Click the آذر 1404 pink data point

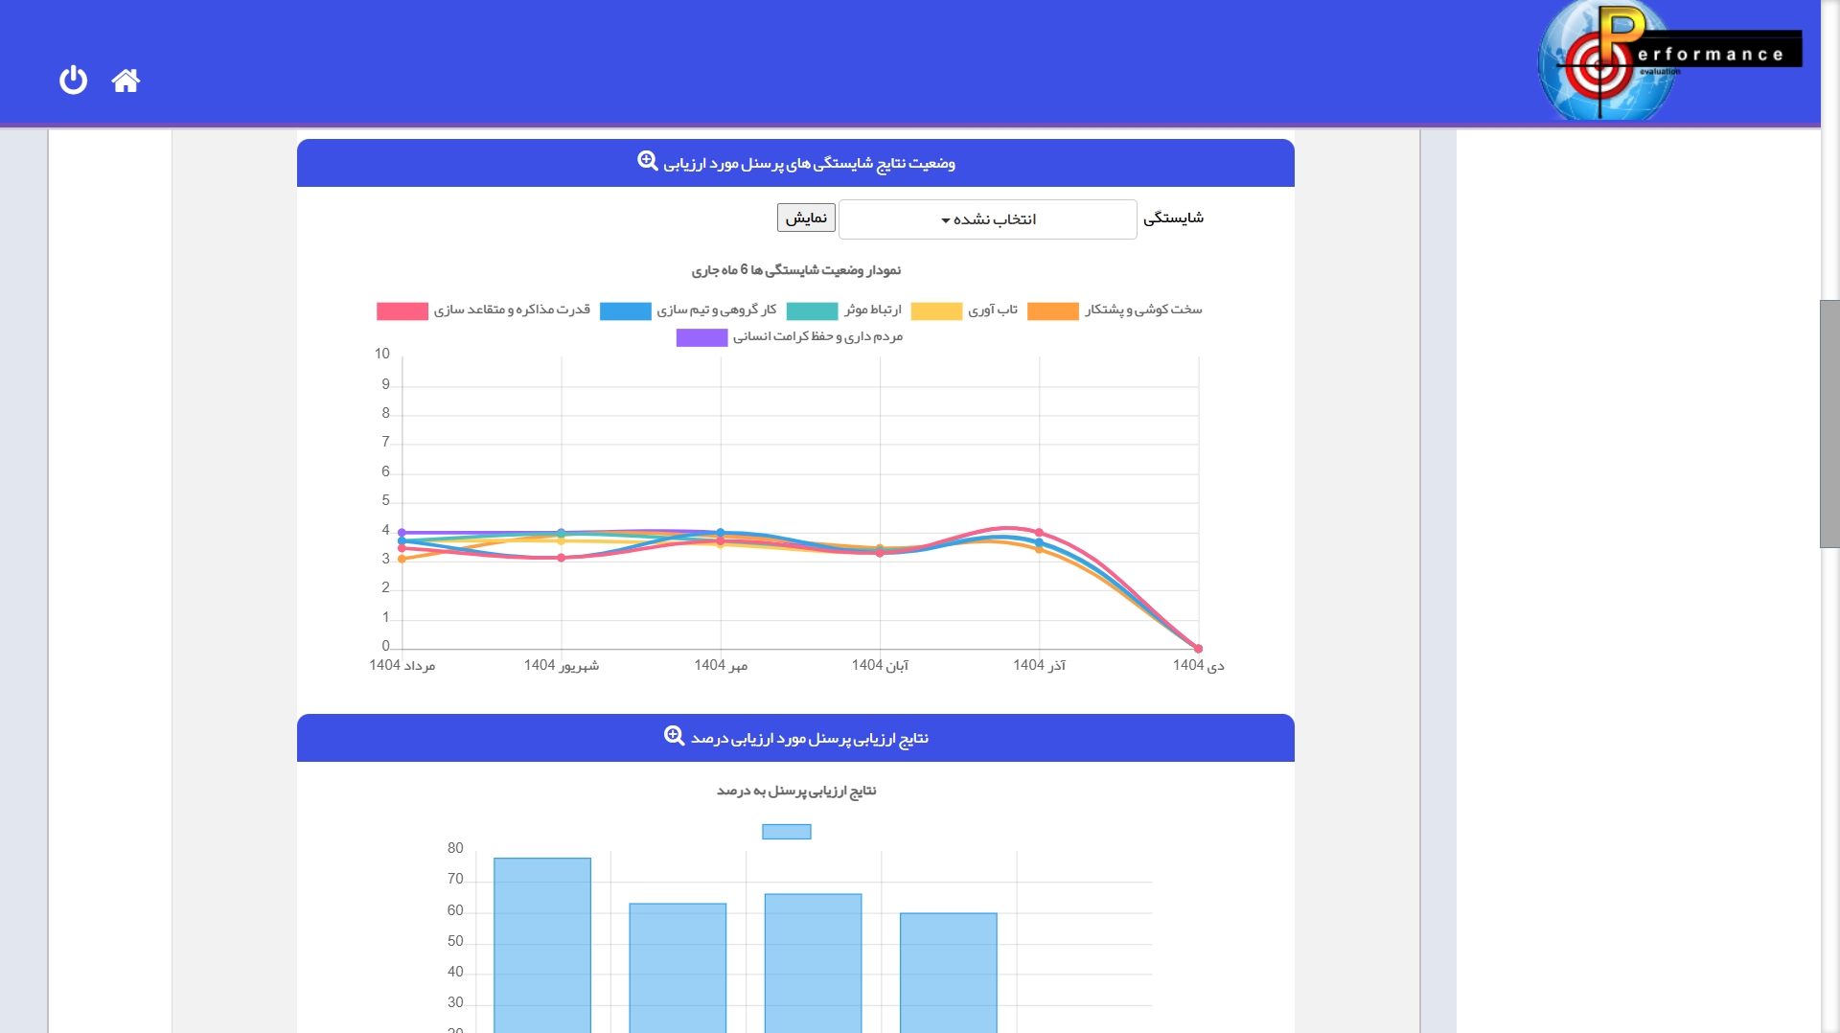pos(1039,533)
